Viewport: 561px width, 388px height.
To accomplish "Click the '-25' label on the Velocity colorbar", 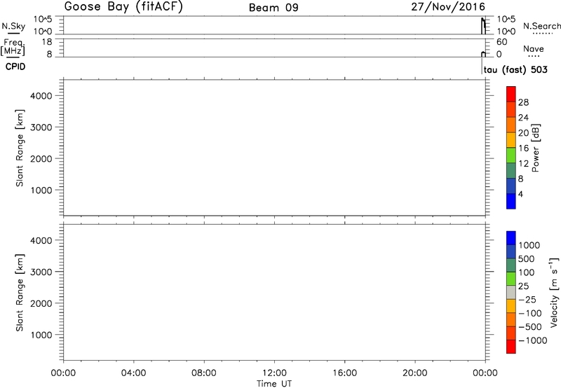I will (527, 300).
